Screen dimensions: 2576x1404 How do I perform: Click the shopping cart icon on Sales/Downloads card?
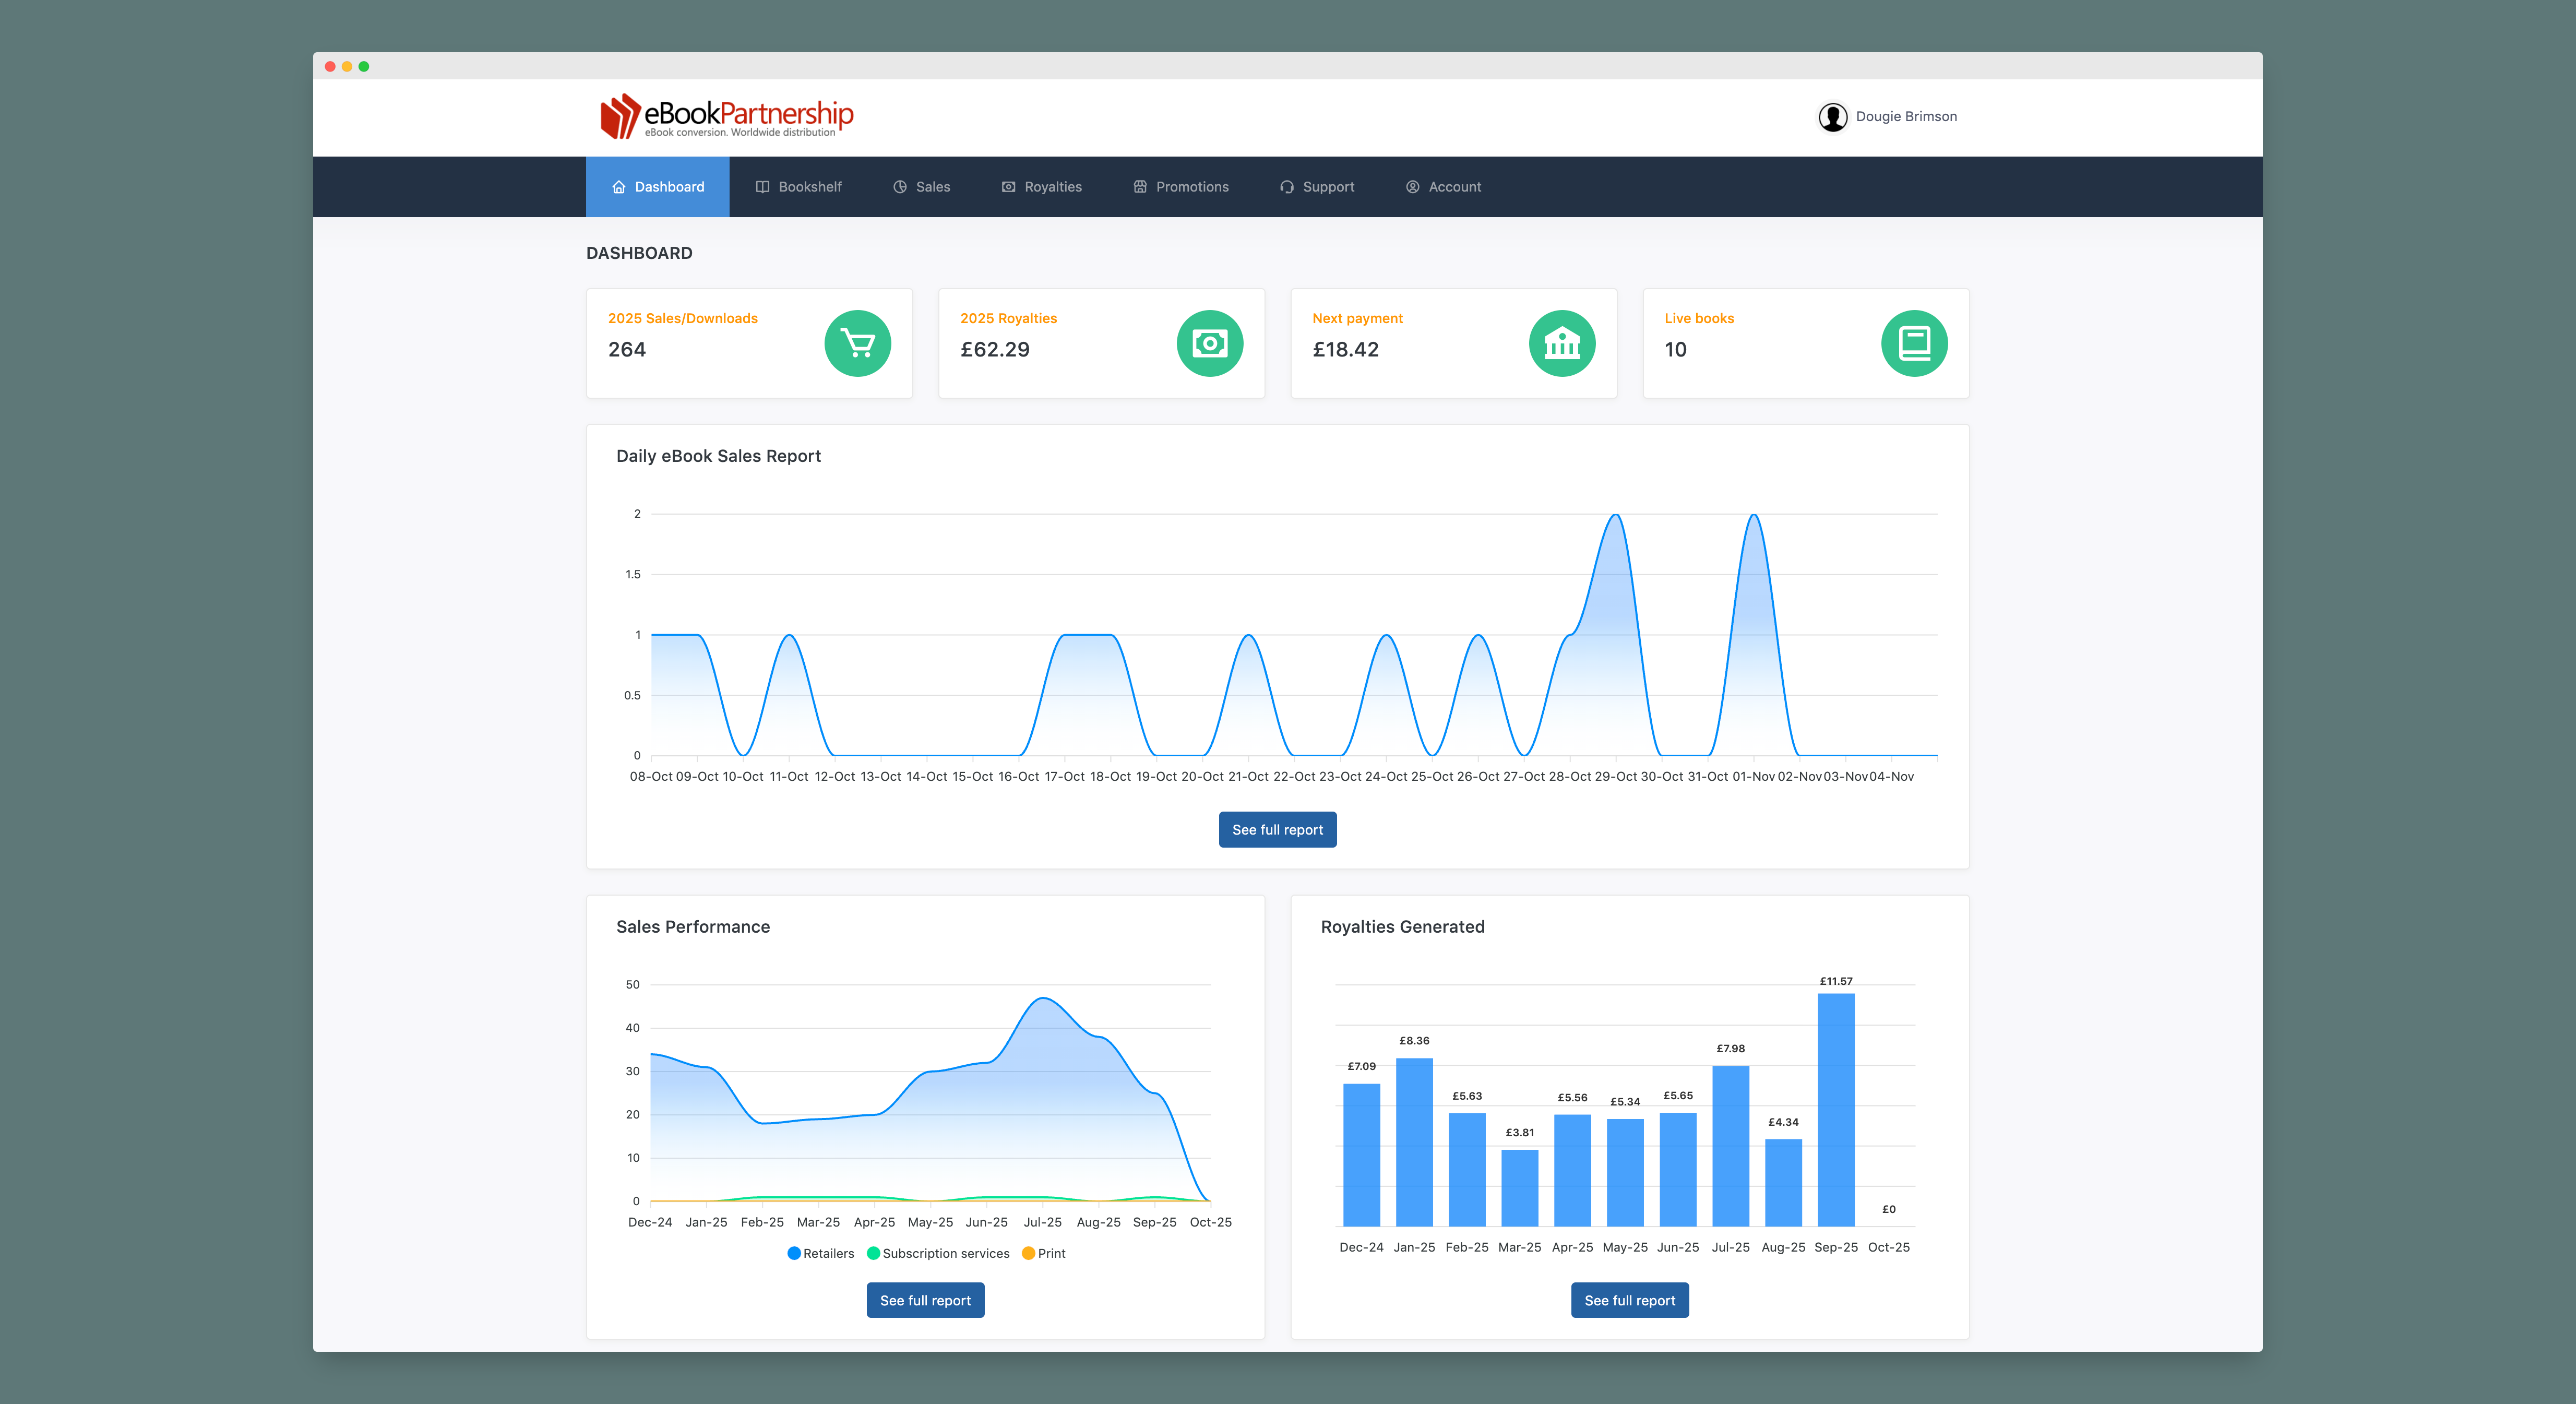pyautogui.click(x=857, y=343)
